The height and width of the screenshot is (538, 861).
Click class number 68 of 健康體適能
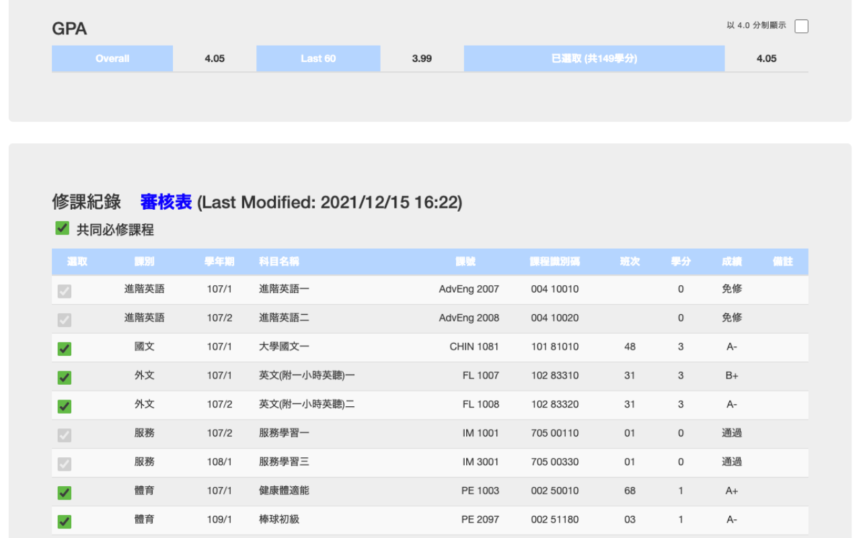click(630, 491)
